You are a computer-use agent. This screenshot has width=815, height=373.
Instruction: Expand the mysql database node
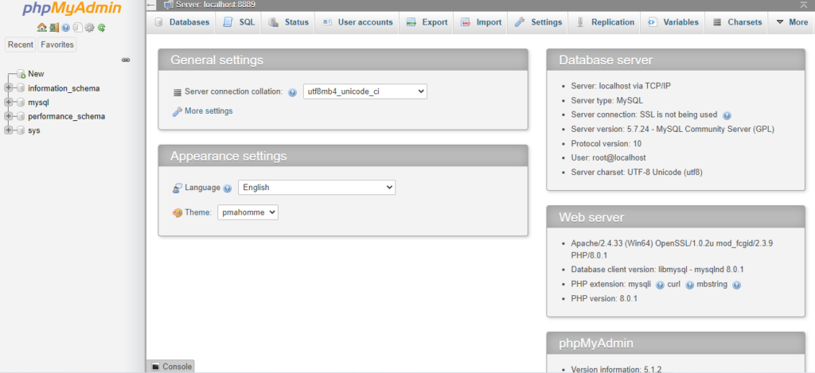10,103
